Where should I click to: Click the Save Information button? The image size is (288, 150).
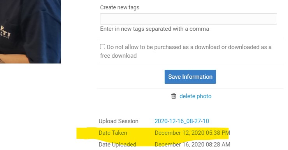point(190,77)
